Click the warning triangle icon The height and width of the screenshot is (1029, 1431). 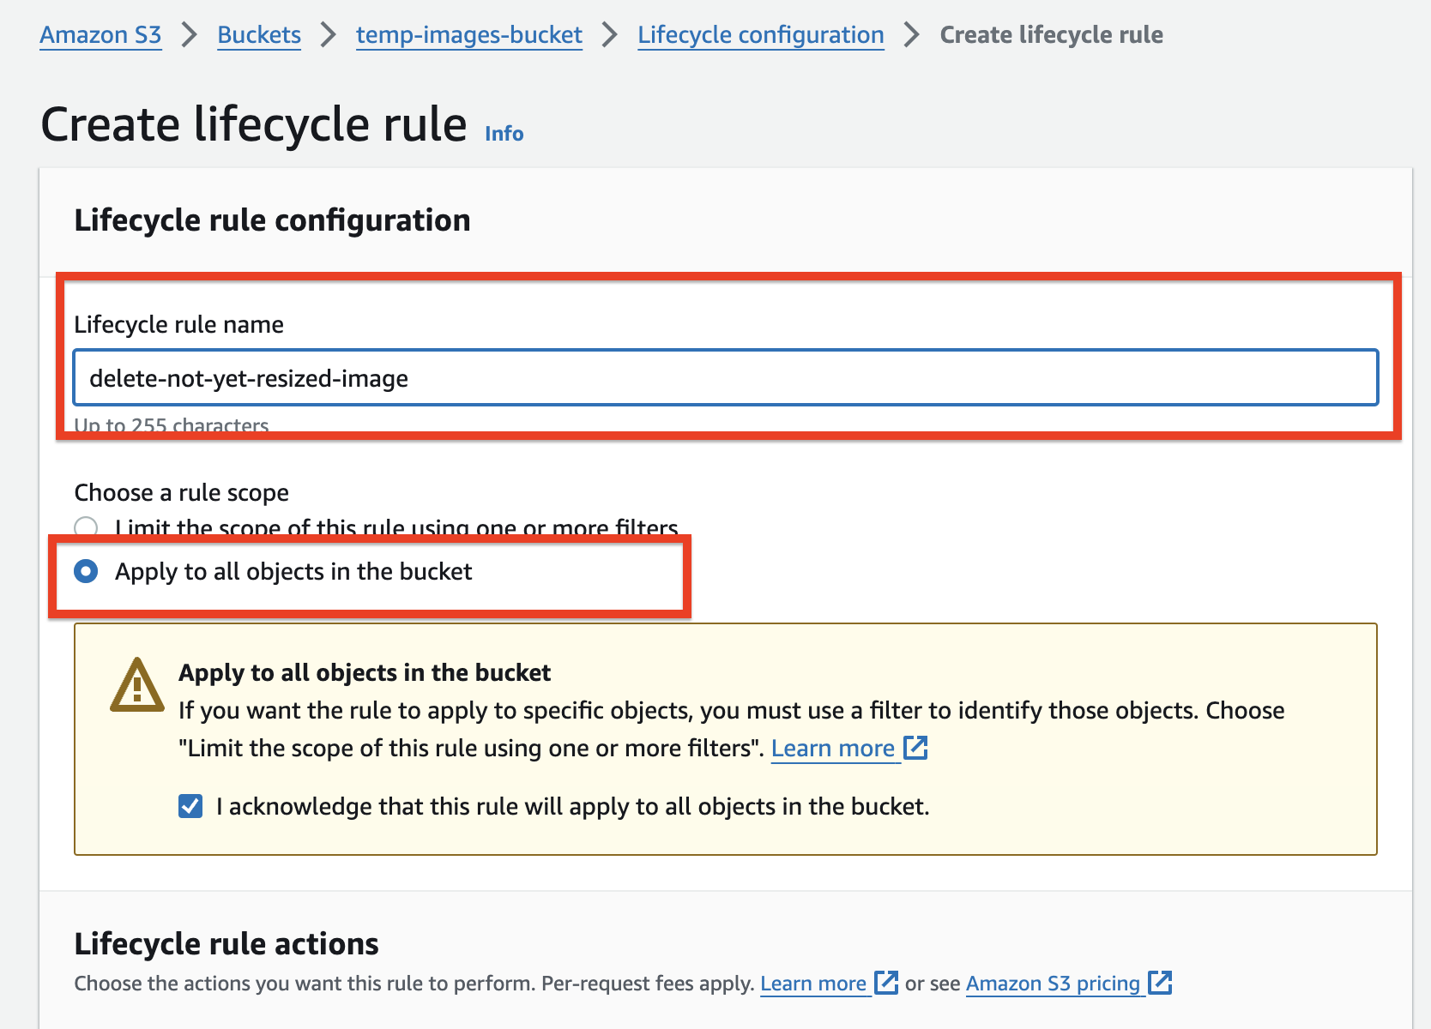[x=137, y=685]
